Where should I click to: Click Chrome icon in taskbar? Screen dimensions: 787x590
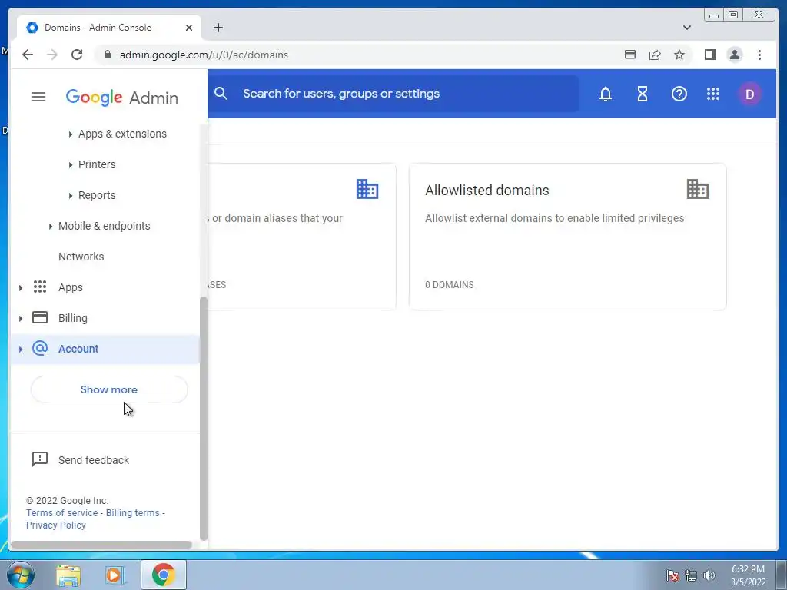click(163, 575)
